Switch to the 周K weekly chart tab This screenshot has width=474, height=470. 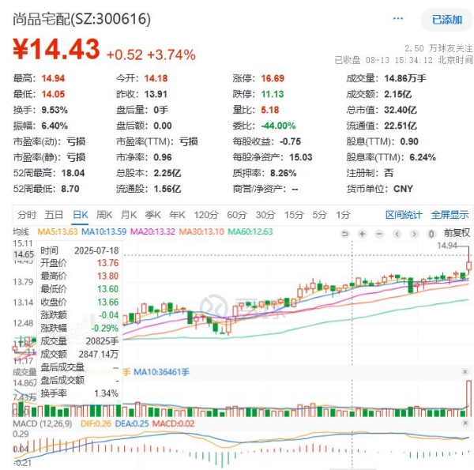tap(104, 215)
